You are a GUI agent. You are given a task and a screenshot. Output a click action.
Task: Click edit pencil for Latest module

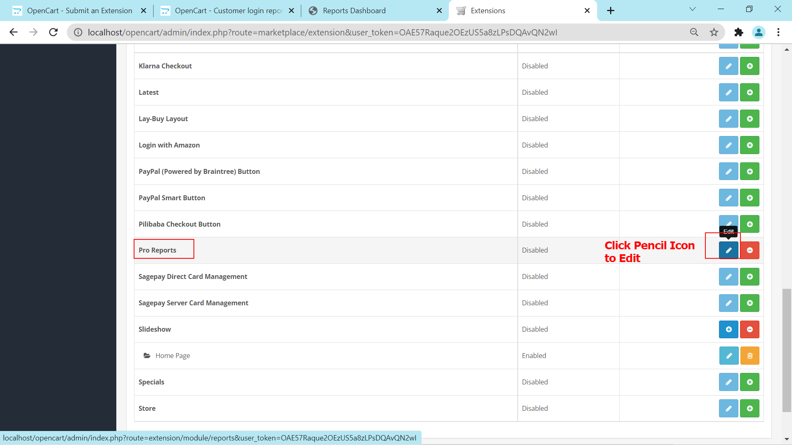click(x=728, y=92)
